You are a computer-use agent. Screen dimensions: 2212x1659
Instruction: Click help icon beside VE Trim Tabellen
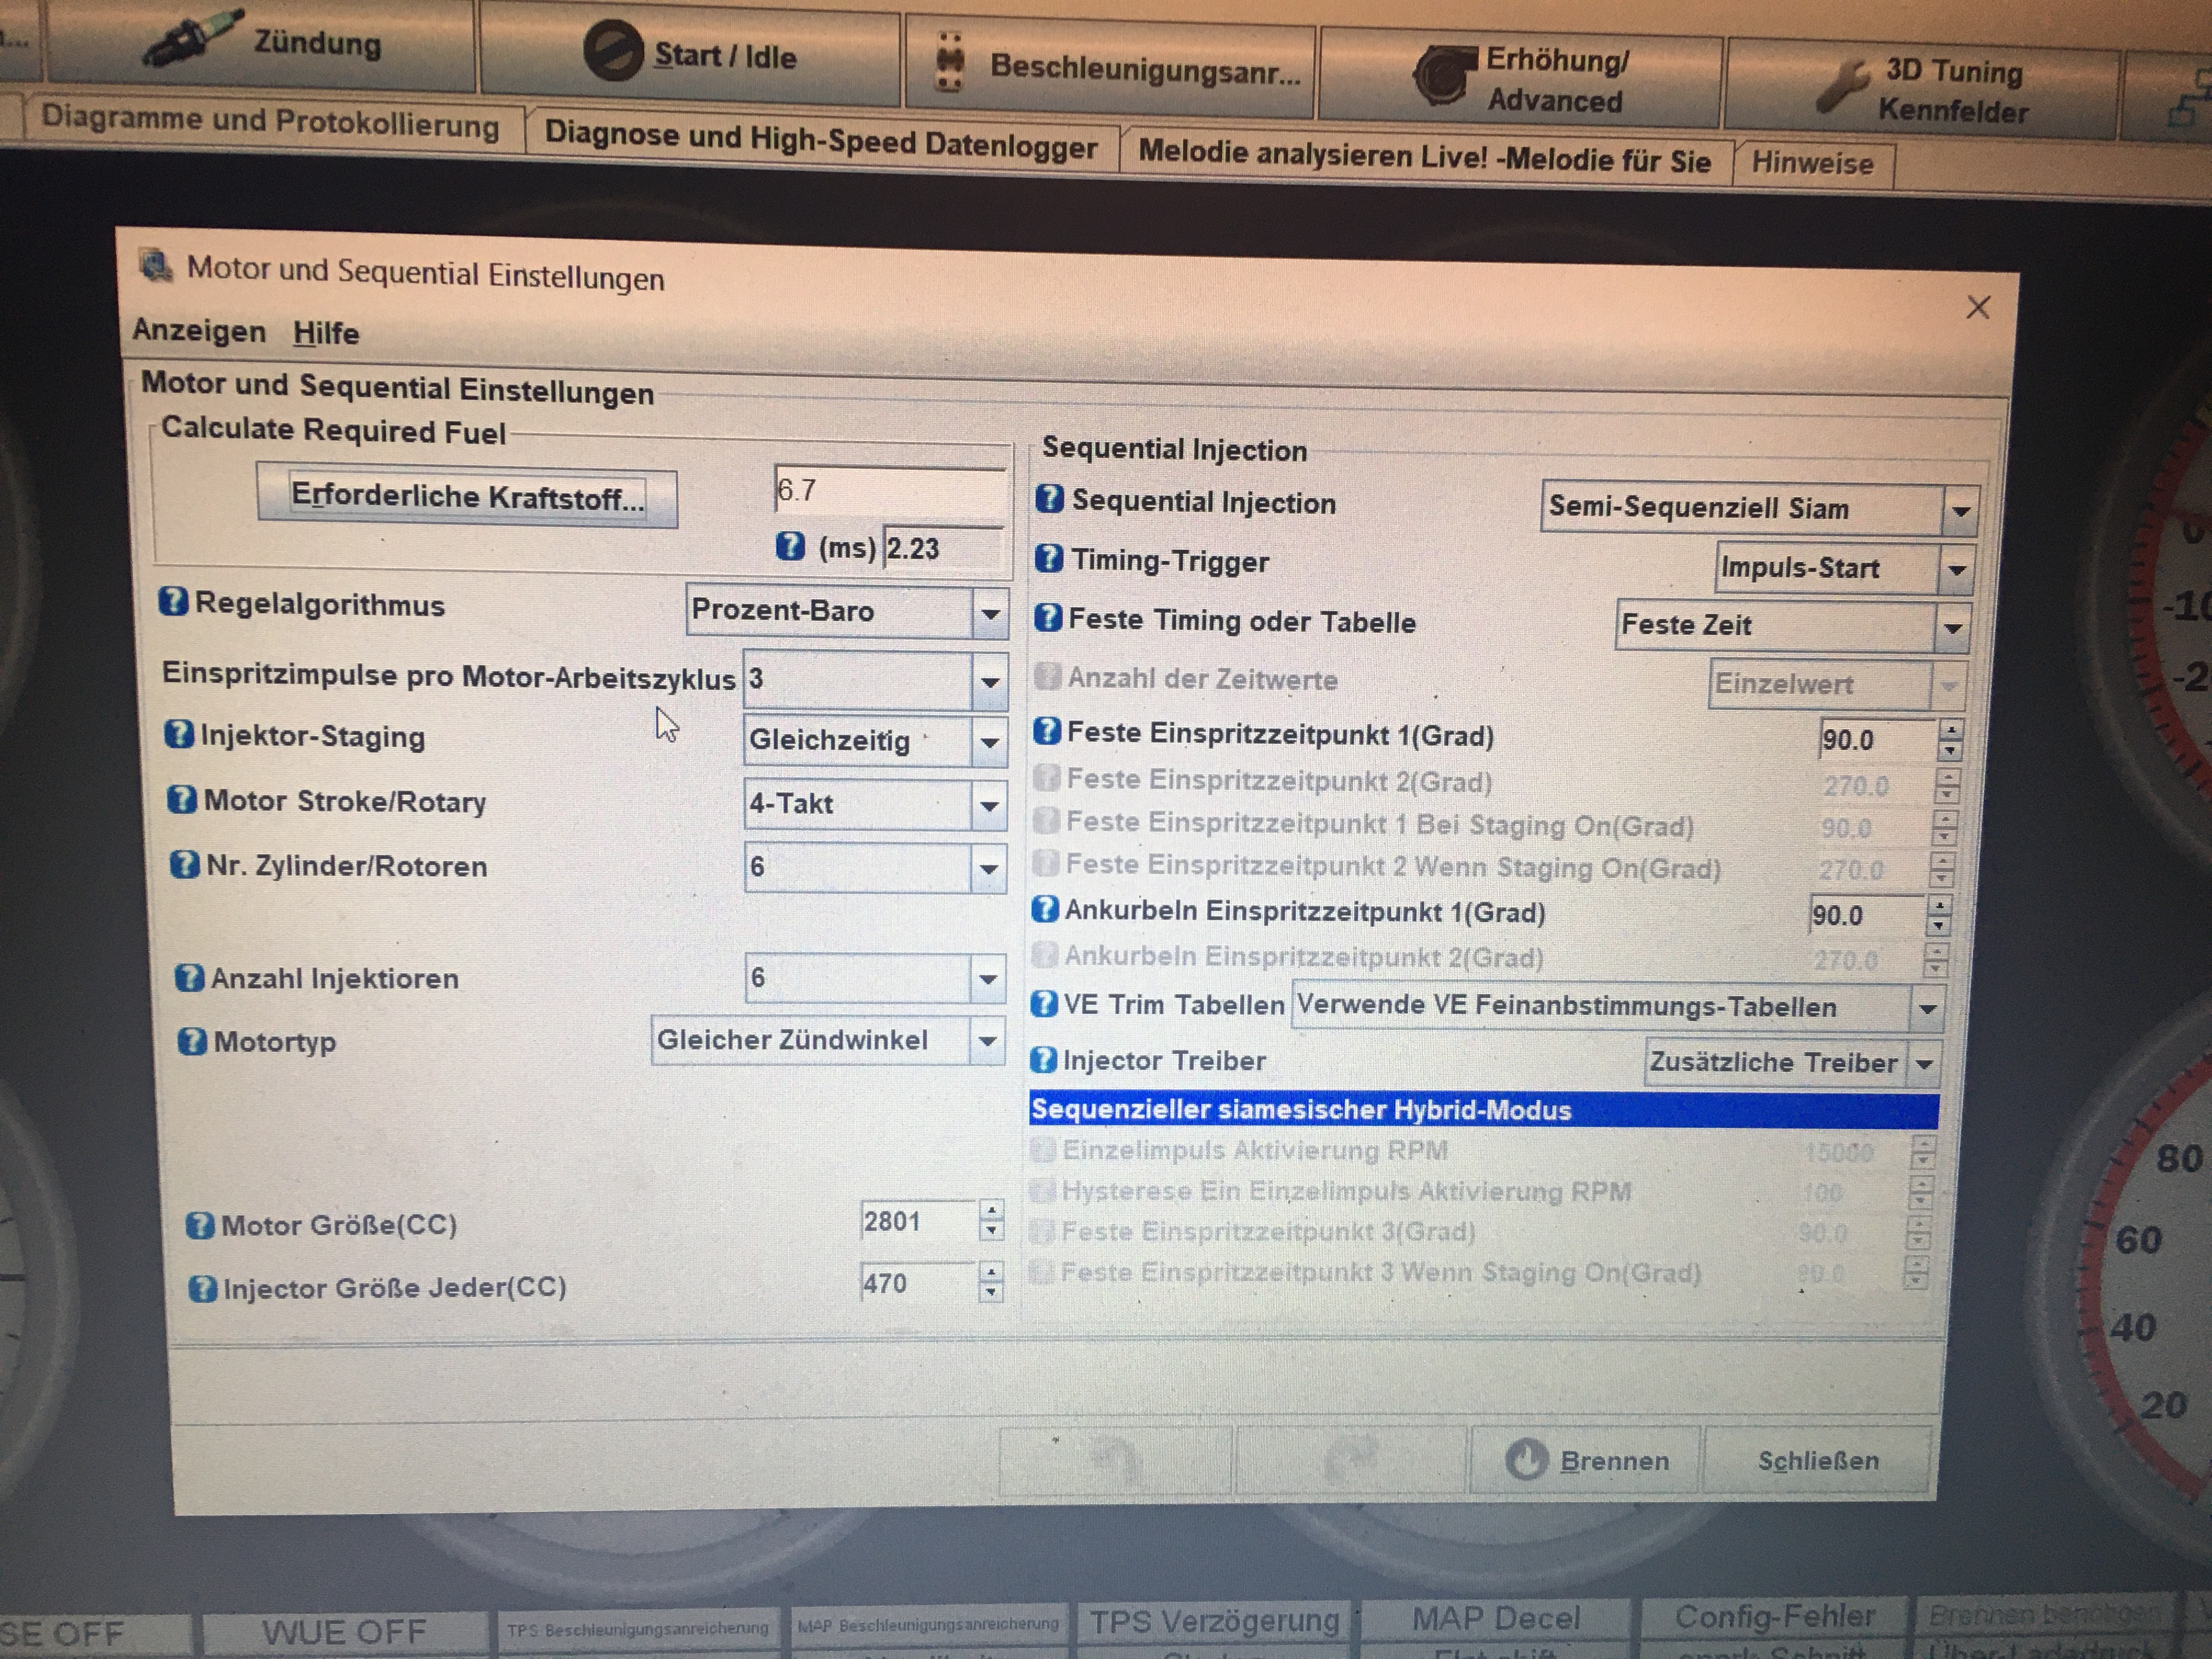[x=1043, y=1003]
